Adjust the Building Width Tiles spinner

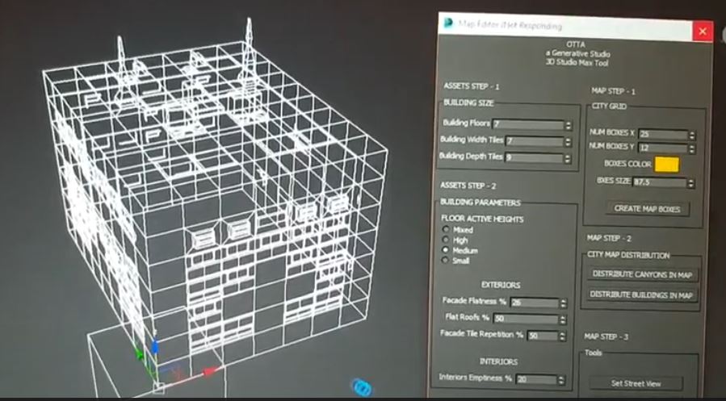(568, 142)
